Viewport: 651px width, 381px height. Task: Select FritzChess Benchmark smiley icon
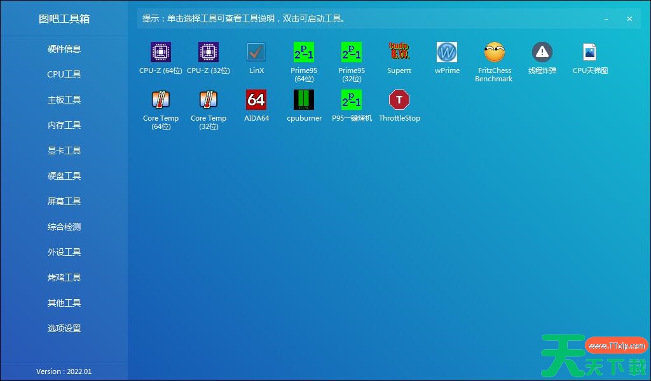pos(494,52)
